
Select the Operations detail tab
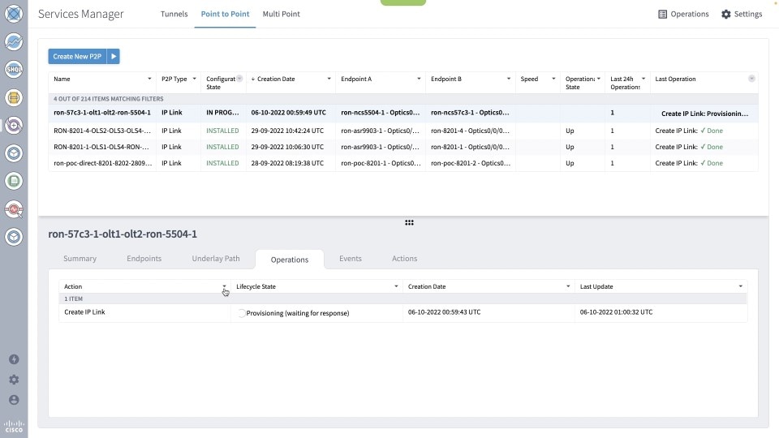[290, 260]
